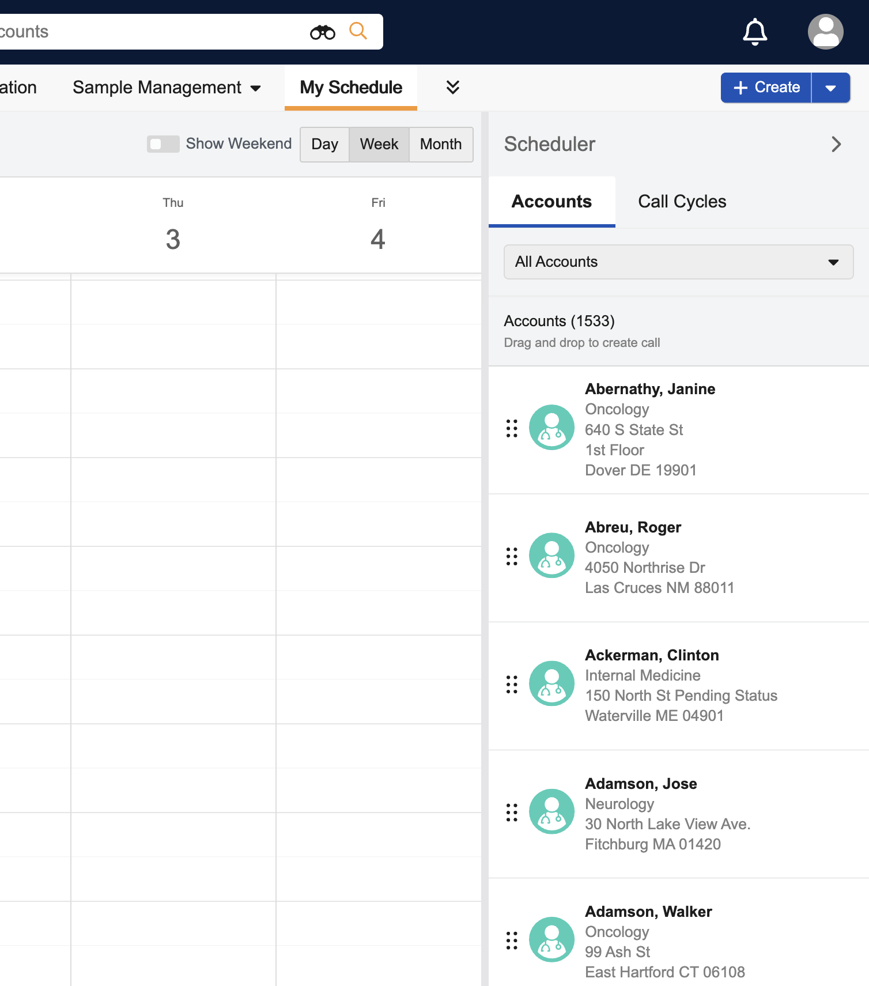Click the Create button
The image size is (869, 986).
(x=766, y=88)
